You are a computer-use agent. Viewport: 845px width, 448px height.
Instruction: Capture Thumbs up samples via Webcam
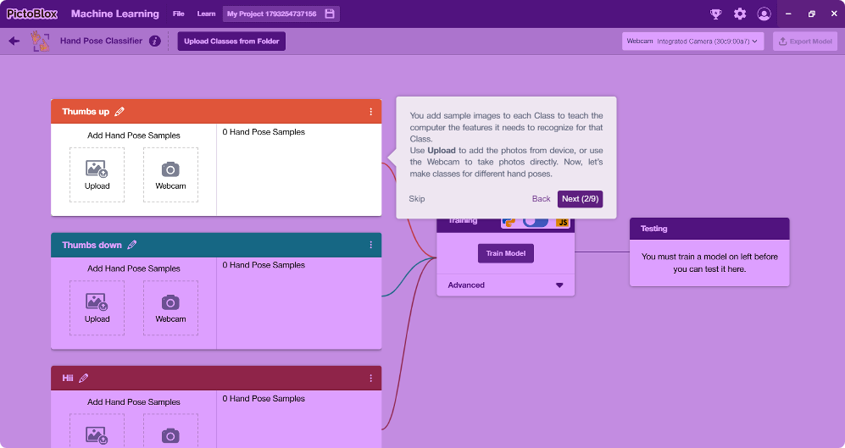(171, 175)
